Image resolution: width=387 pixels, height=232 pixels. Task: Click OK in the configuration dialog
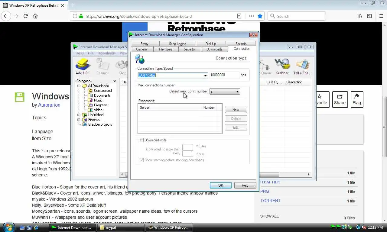pyautogui.click(x=221, y=185)
